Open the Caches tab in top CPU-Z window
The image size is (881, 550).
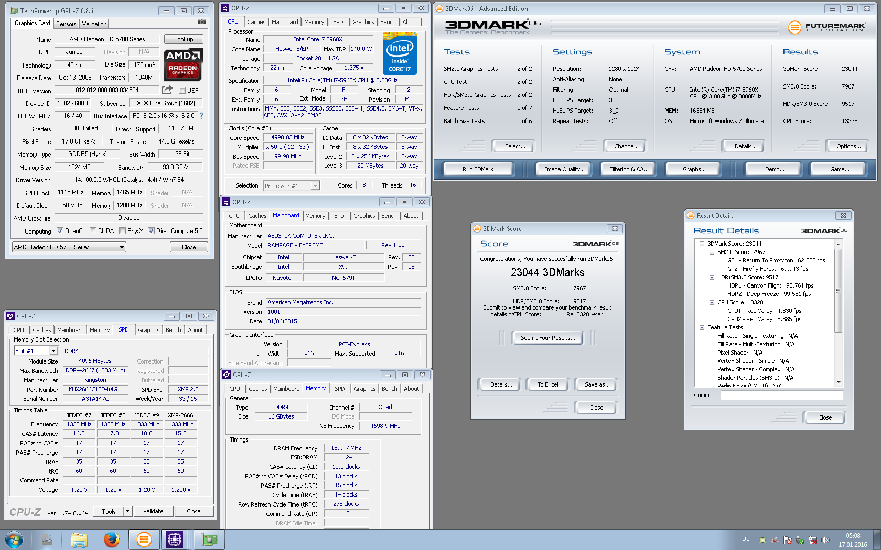256,22
